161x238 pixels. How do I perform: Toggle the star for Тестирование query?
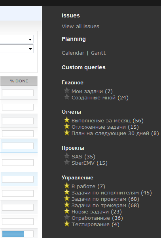67,224
